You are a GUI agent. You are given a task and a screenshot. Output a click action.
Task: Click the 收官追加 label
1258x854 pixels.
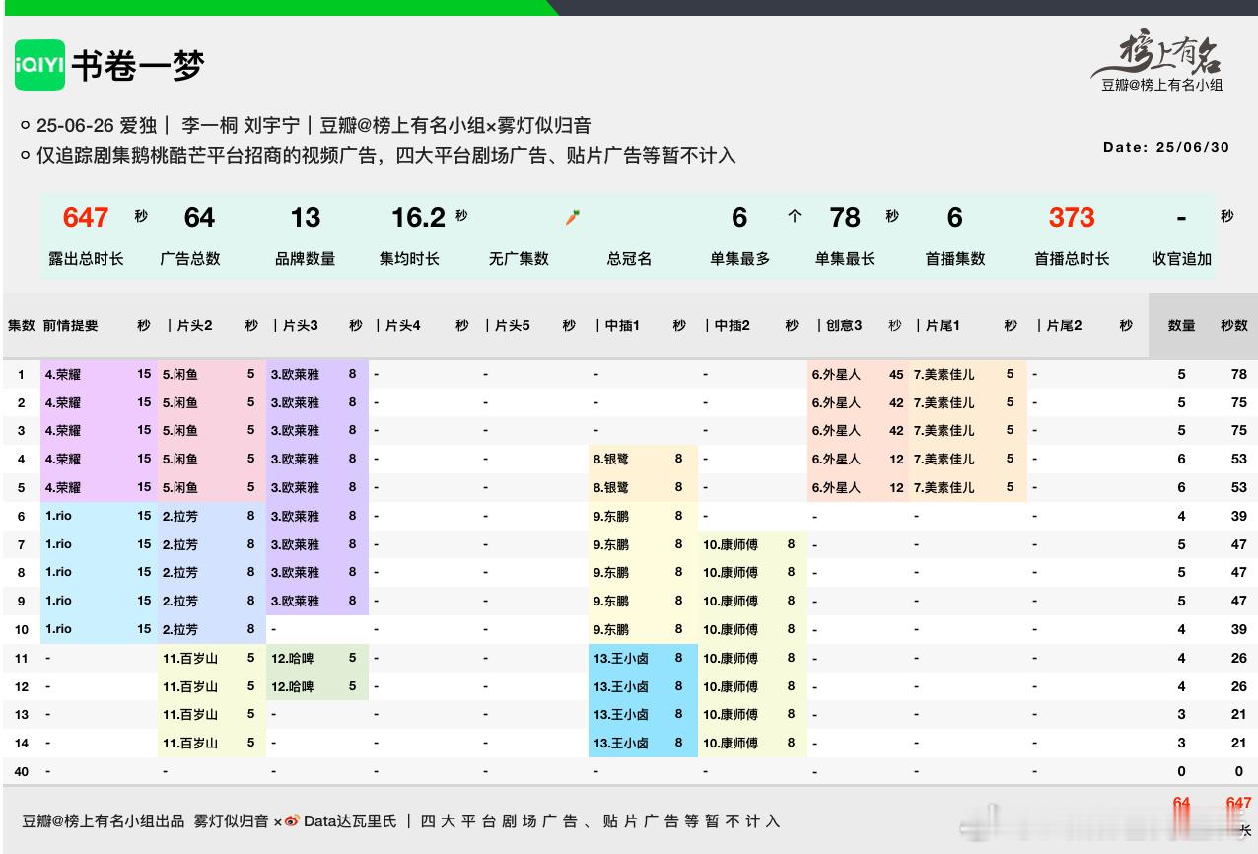click(1181, 259)
